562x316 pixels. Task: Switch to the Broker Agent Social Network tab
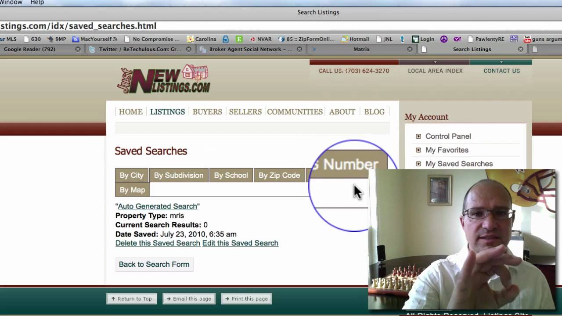(x=250, y=49)
